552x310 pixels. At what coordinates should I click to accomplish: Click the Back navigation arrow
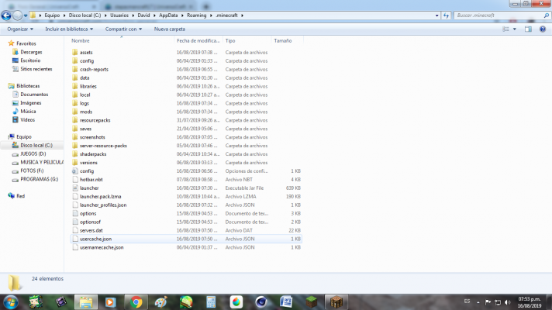pos(6,15)
